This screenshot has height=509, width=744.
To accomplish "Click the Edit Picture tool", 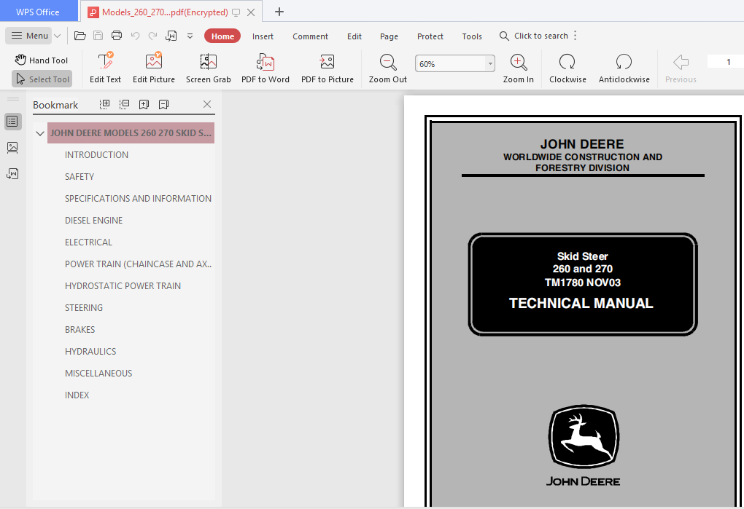I will point(154,68).
